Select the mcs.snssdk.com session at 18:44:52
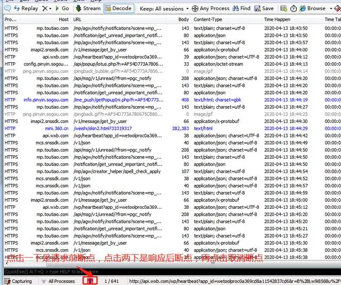Image resolution: width=341 pixels, height=285 pixels. coord(172,178)
